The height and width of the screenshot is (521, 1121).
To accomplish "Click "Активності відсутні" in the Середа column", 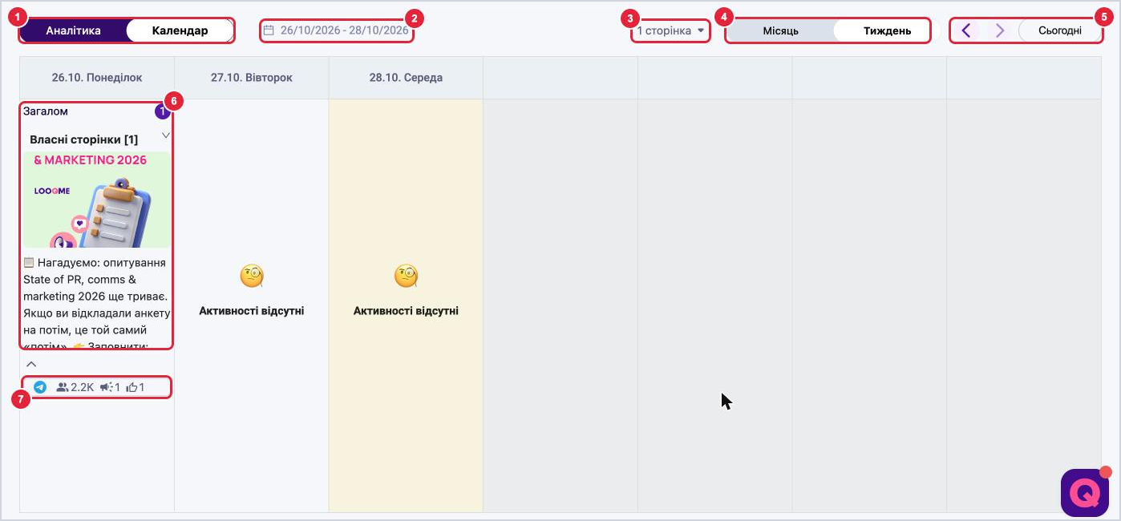I will pos(406,311).
